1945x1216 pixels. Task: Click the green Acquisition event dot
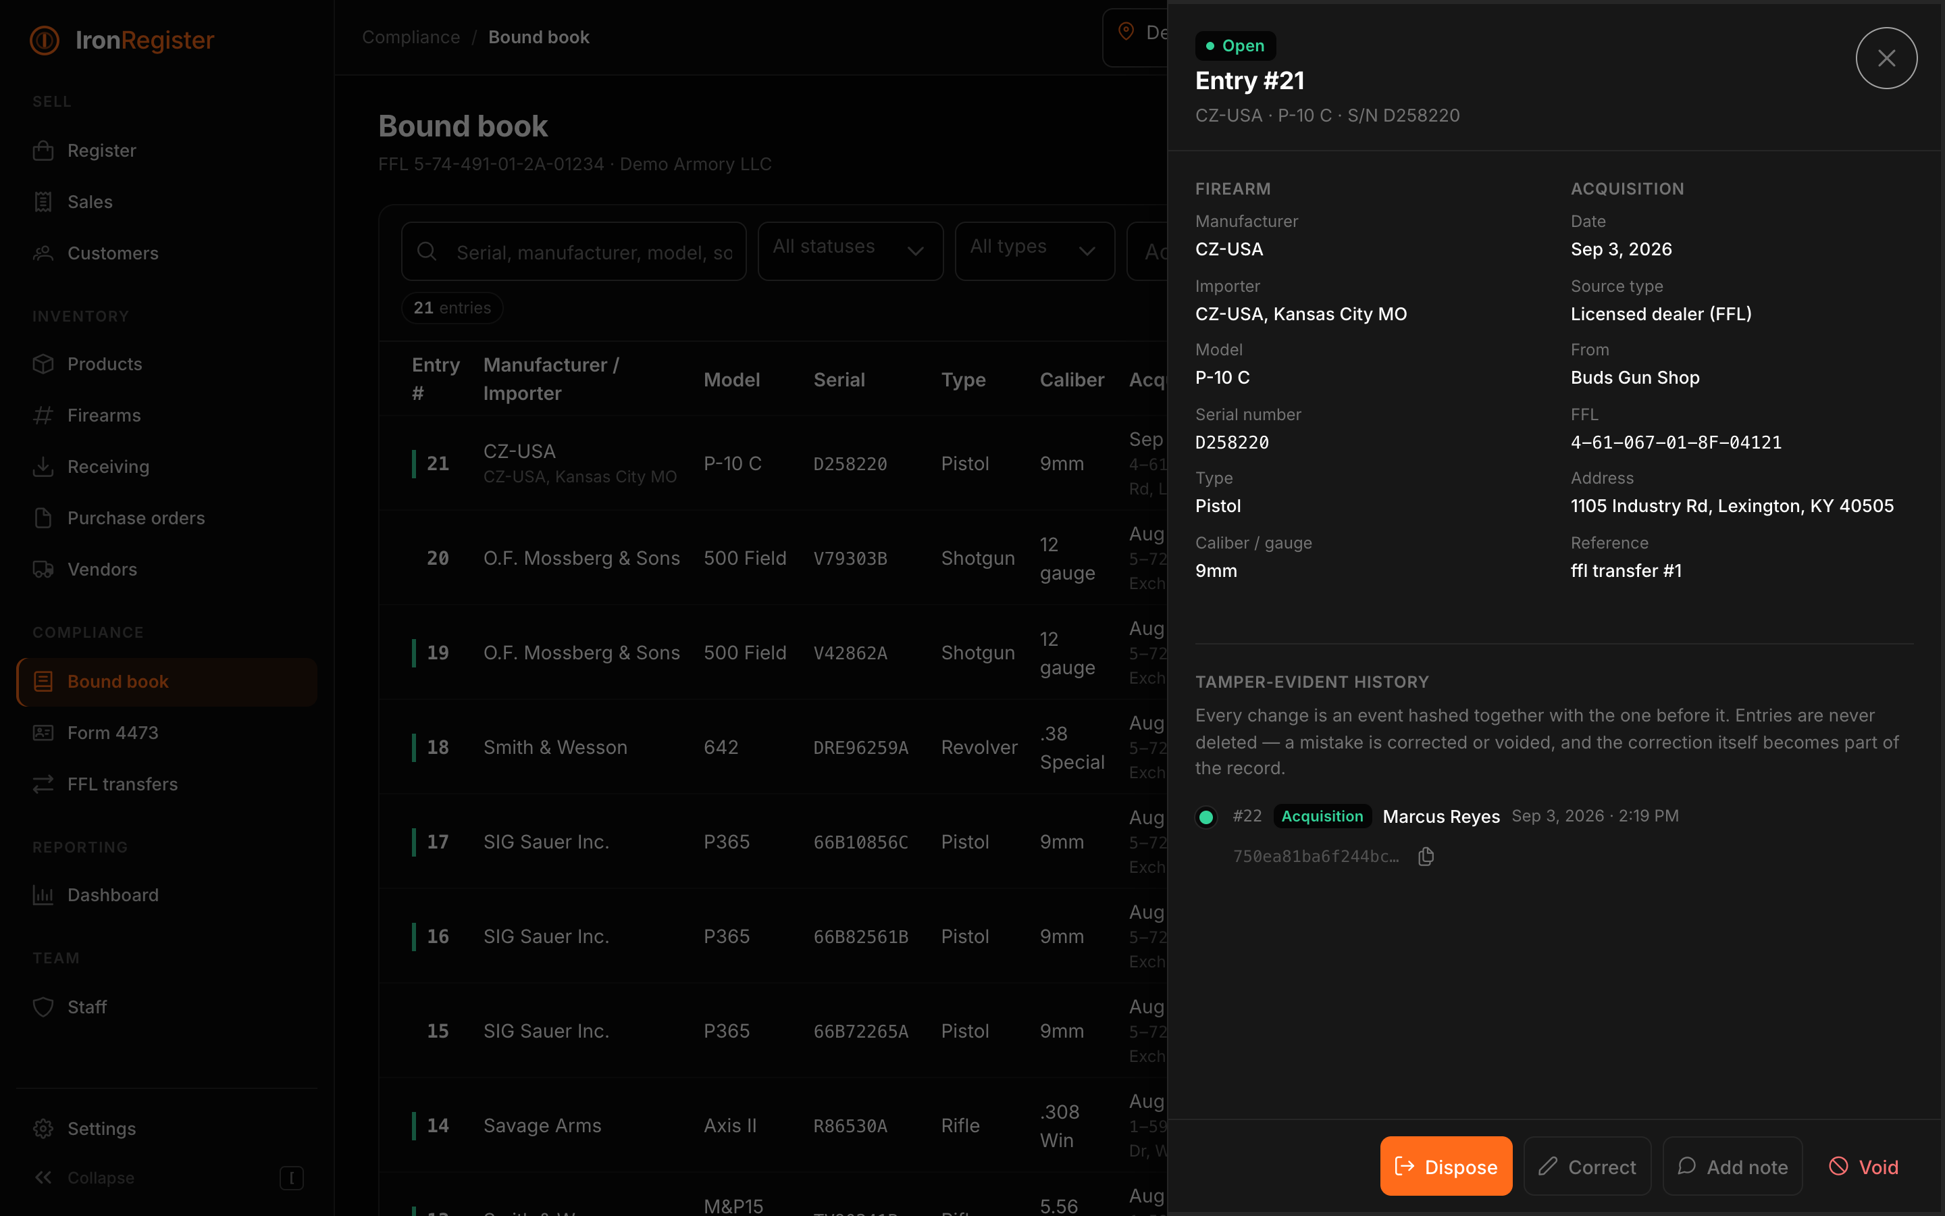pos(1206,817)
